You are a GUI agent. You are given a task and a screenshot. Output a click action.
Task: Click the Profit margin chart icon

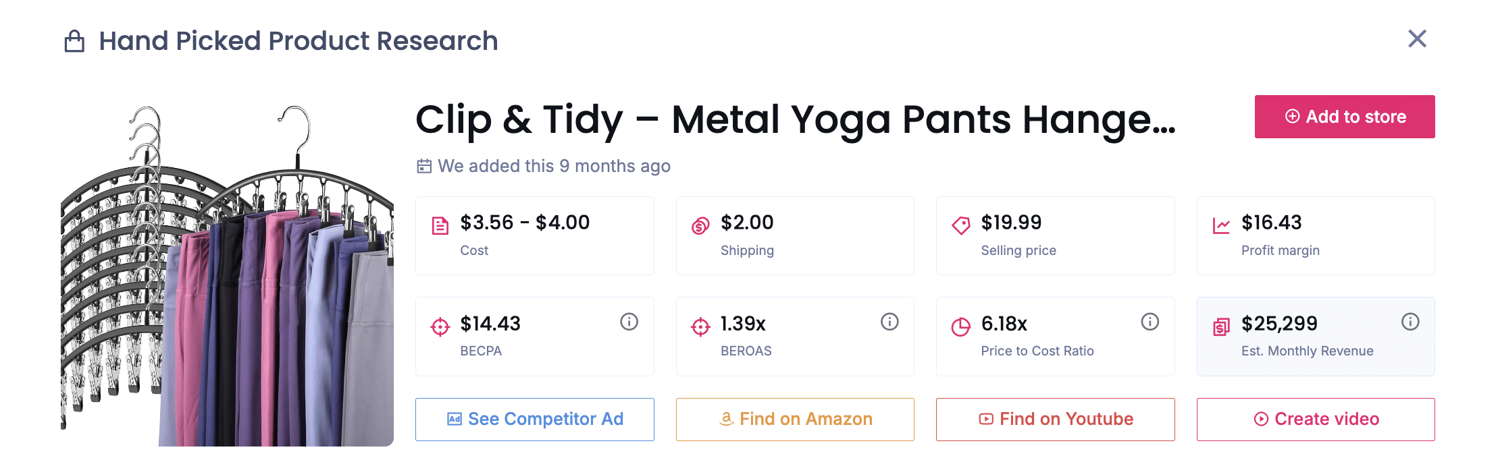point(1221,226)
